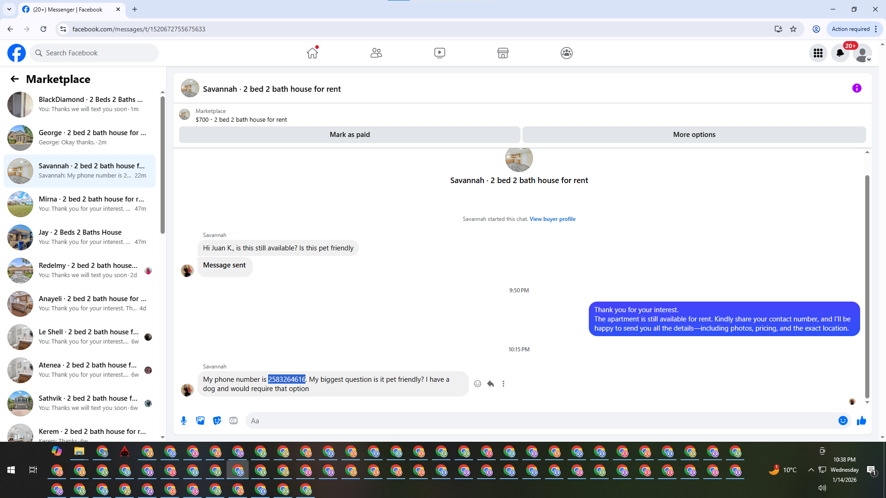Open notifications bell icon
This screenshot has height=498, width=886.
[840, 53]
